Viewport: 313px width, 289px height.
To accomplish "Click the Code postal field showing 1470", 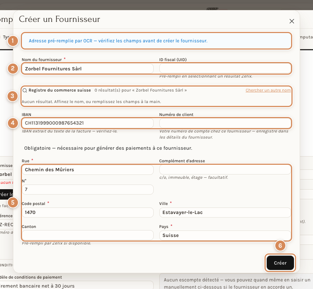I will coord(88,213).
